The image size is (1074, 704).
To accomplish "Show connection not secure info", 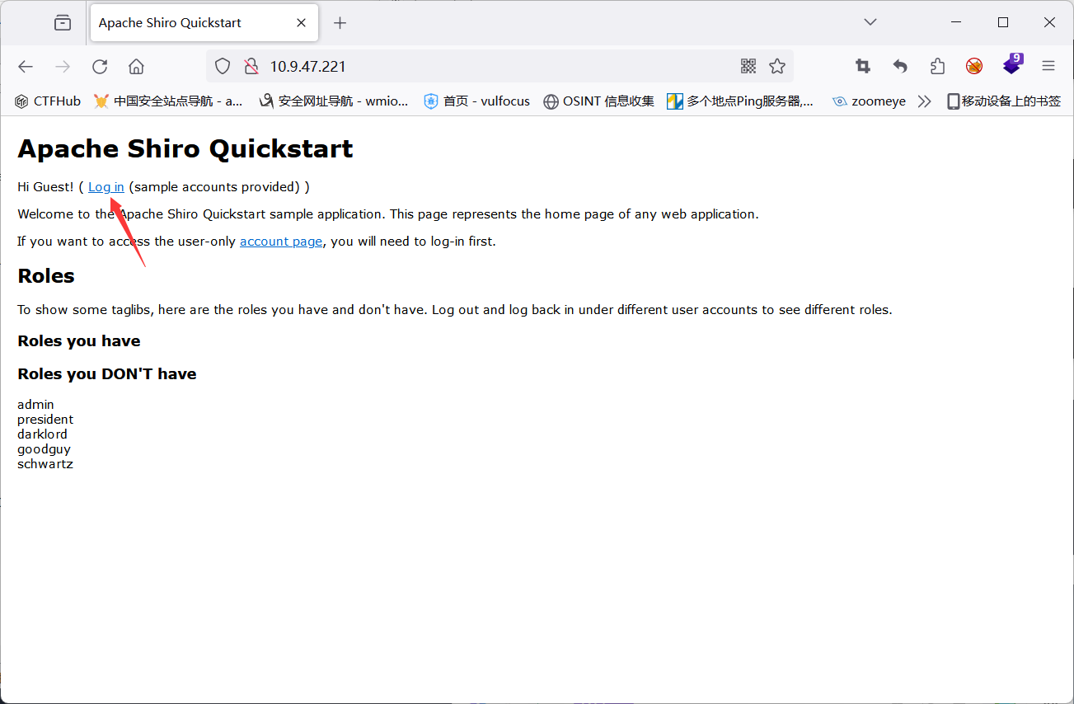I will [x=251, y=67].
